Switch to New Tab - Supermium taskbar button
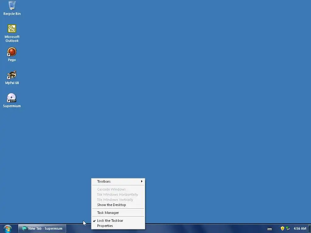 pyautogui.click(x=42, y=229)
